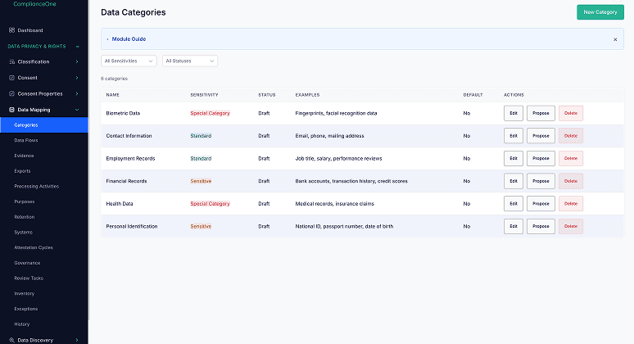Image resolution: width=634 pixels, height=344 pixels.
Task: Click the Special Category tag for Health Data
Action: pyautogui.click(x=210, y=204)
